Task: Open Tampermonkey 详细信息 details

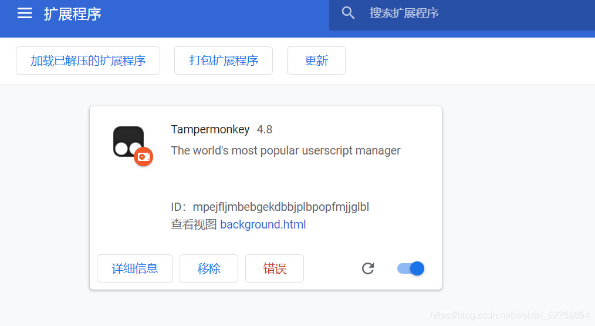Action: point(135,268)
